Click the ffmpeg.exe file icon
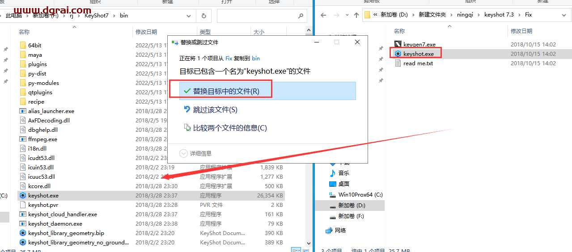The height and width of the screenshot is (252, 572). tap(23, 139)
